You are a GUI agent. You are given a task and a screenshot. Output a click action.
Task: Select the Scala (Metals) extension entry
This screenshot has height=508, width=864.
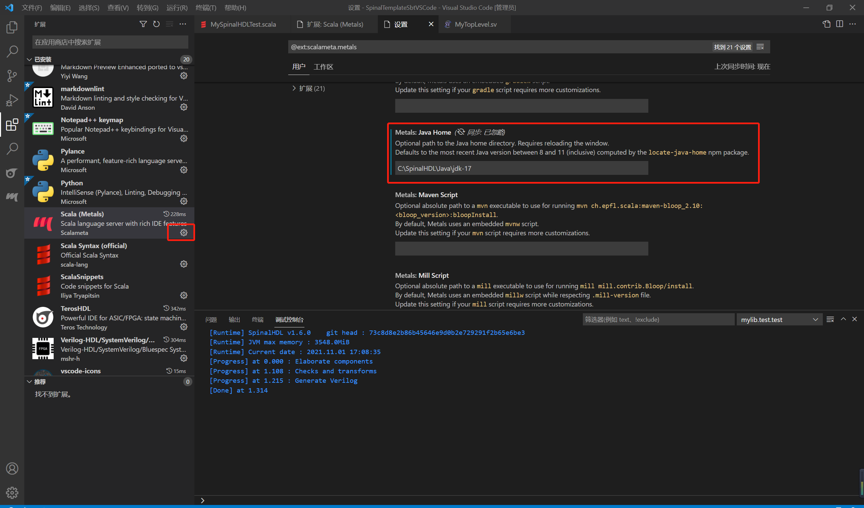[x=109, y=223]
